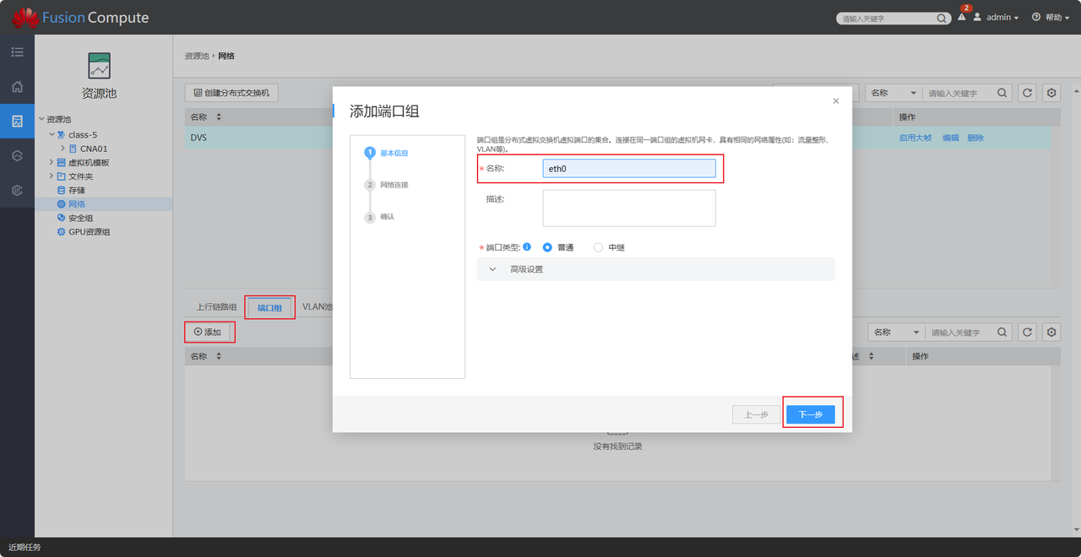Screen dimensions: 1081x557
Task: Click the 下一步 next button
Action: tap(811, 414)
